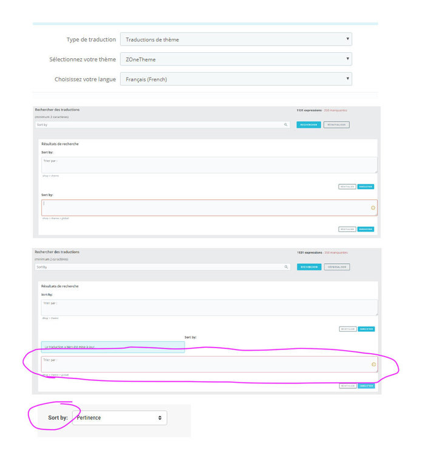Open the Pertinence sort by selector
Viewport: 423px width, 455px height.
tap(120, 417)
